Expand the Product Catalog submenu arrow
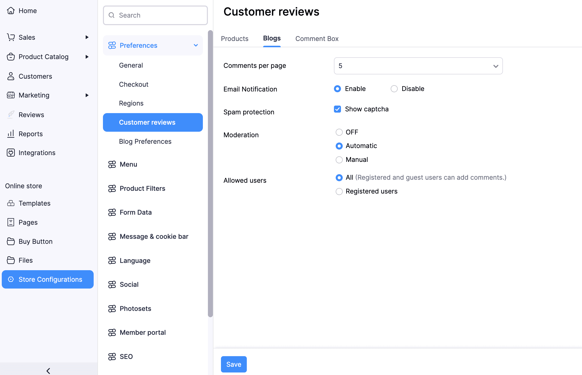The image size is (582, 375). coord(87,57)
